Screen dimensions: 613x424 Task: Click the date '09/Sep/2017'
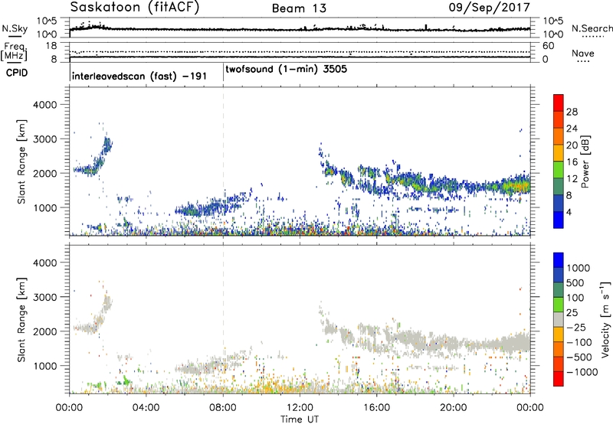pos(489,7)
